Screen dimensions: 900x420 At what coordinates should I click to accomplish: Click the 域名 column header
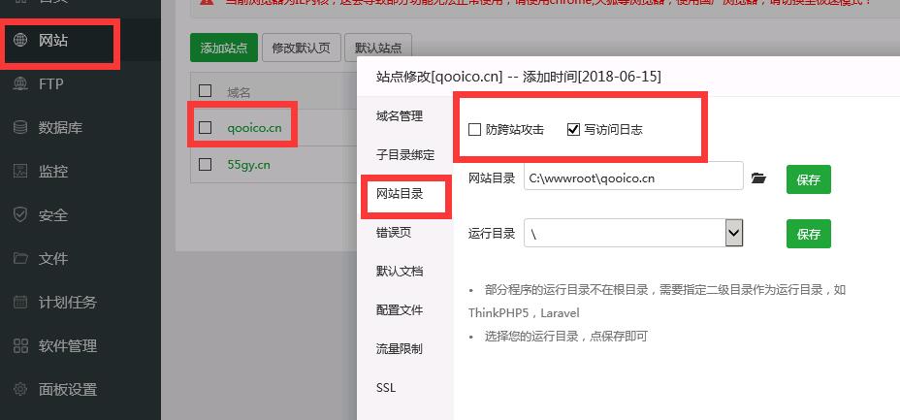tap(239, 91)
